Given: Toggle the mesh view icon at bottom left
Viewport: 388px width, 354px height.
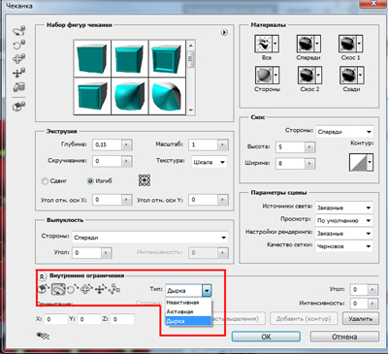Looking at the screenshot, I should click(44, 336).
